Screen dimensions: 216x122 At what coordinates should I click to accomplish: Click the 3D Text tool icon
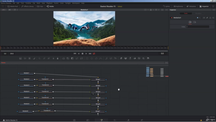click(x=130, y=58)
